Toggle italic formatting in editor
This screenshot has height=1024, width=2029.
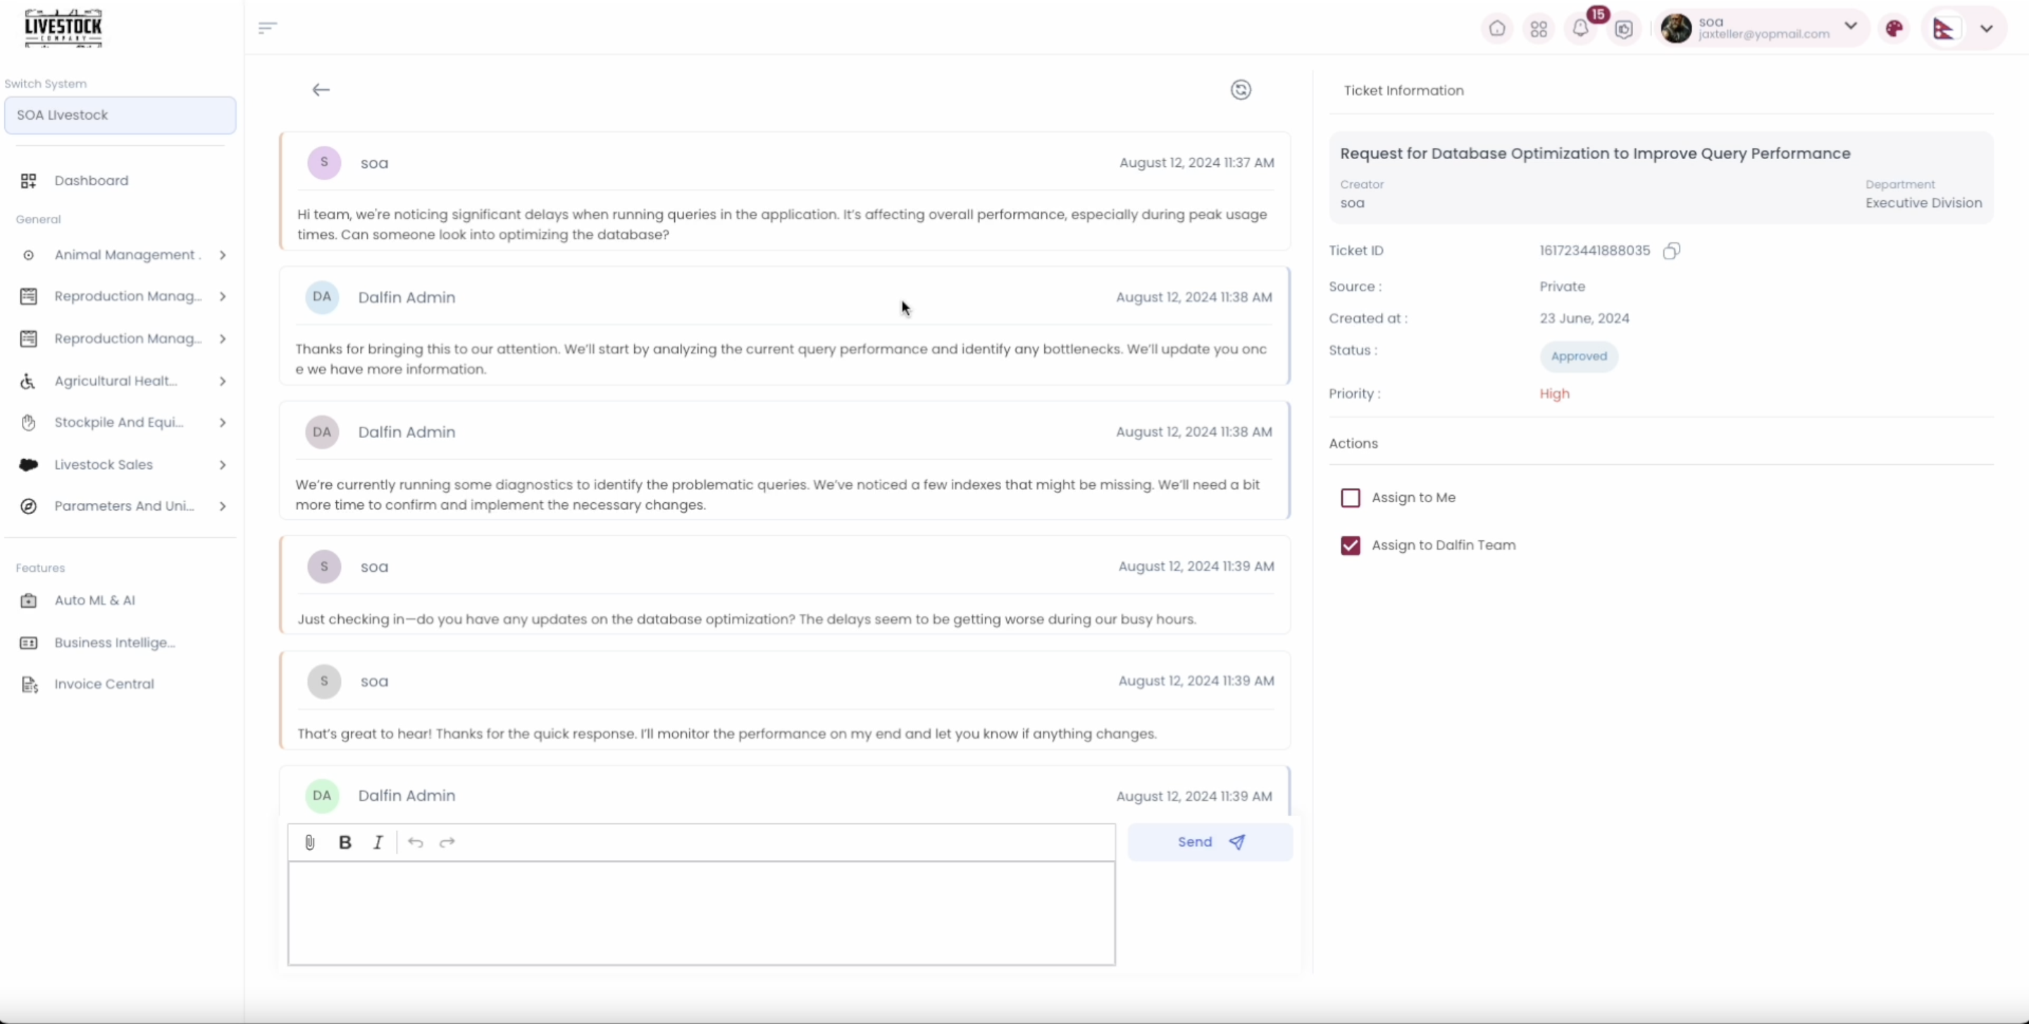tap(378, 842)
